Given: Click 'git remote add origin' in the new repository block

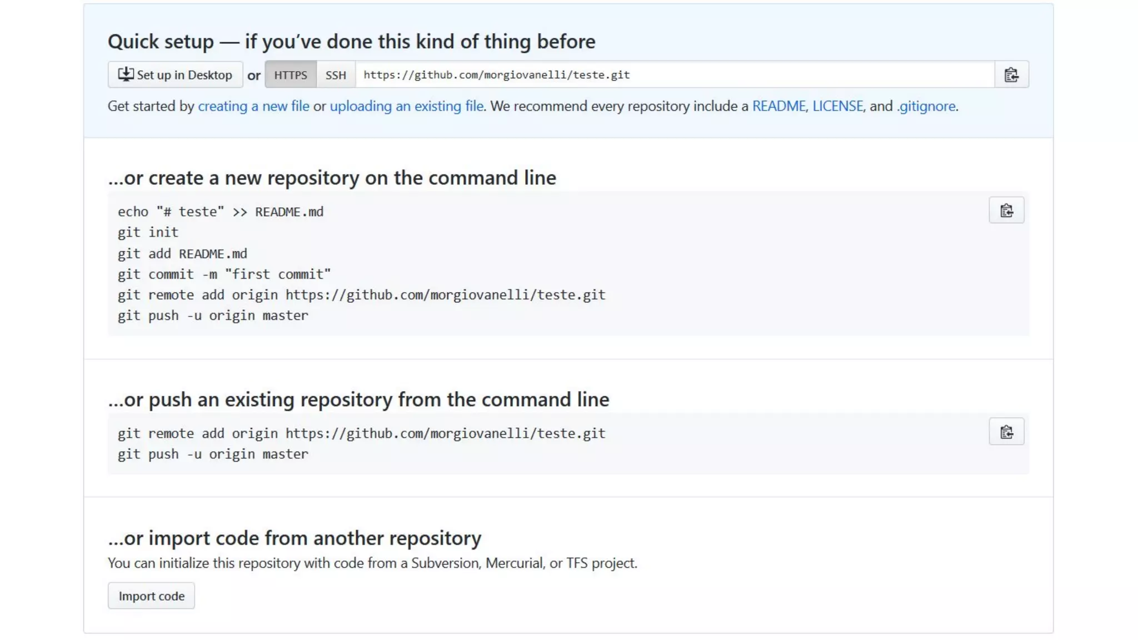Looking at the screenshot, I should click(x=361, y=295).
